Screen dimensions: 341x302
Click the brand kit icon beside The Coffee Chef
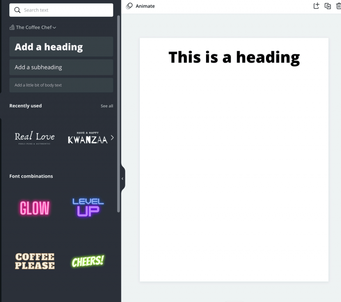click(12, 27)
